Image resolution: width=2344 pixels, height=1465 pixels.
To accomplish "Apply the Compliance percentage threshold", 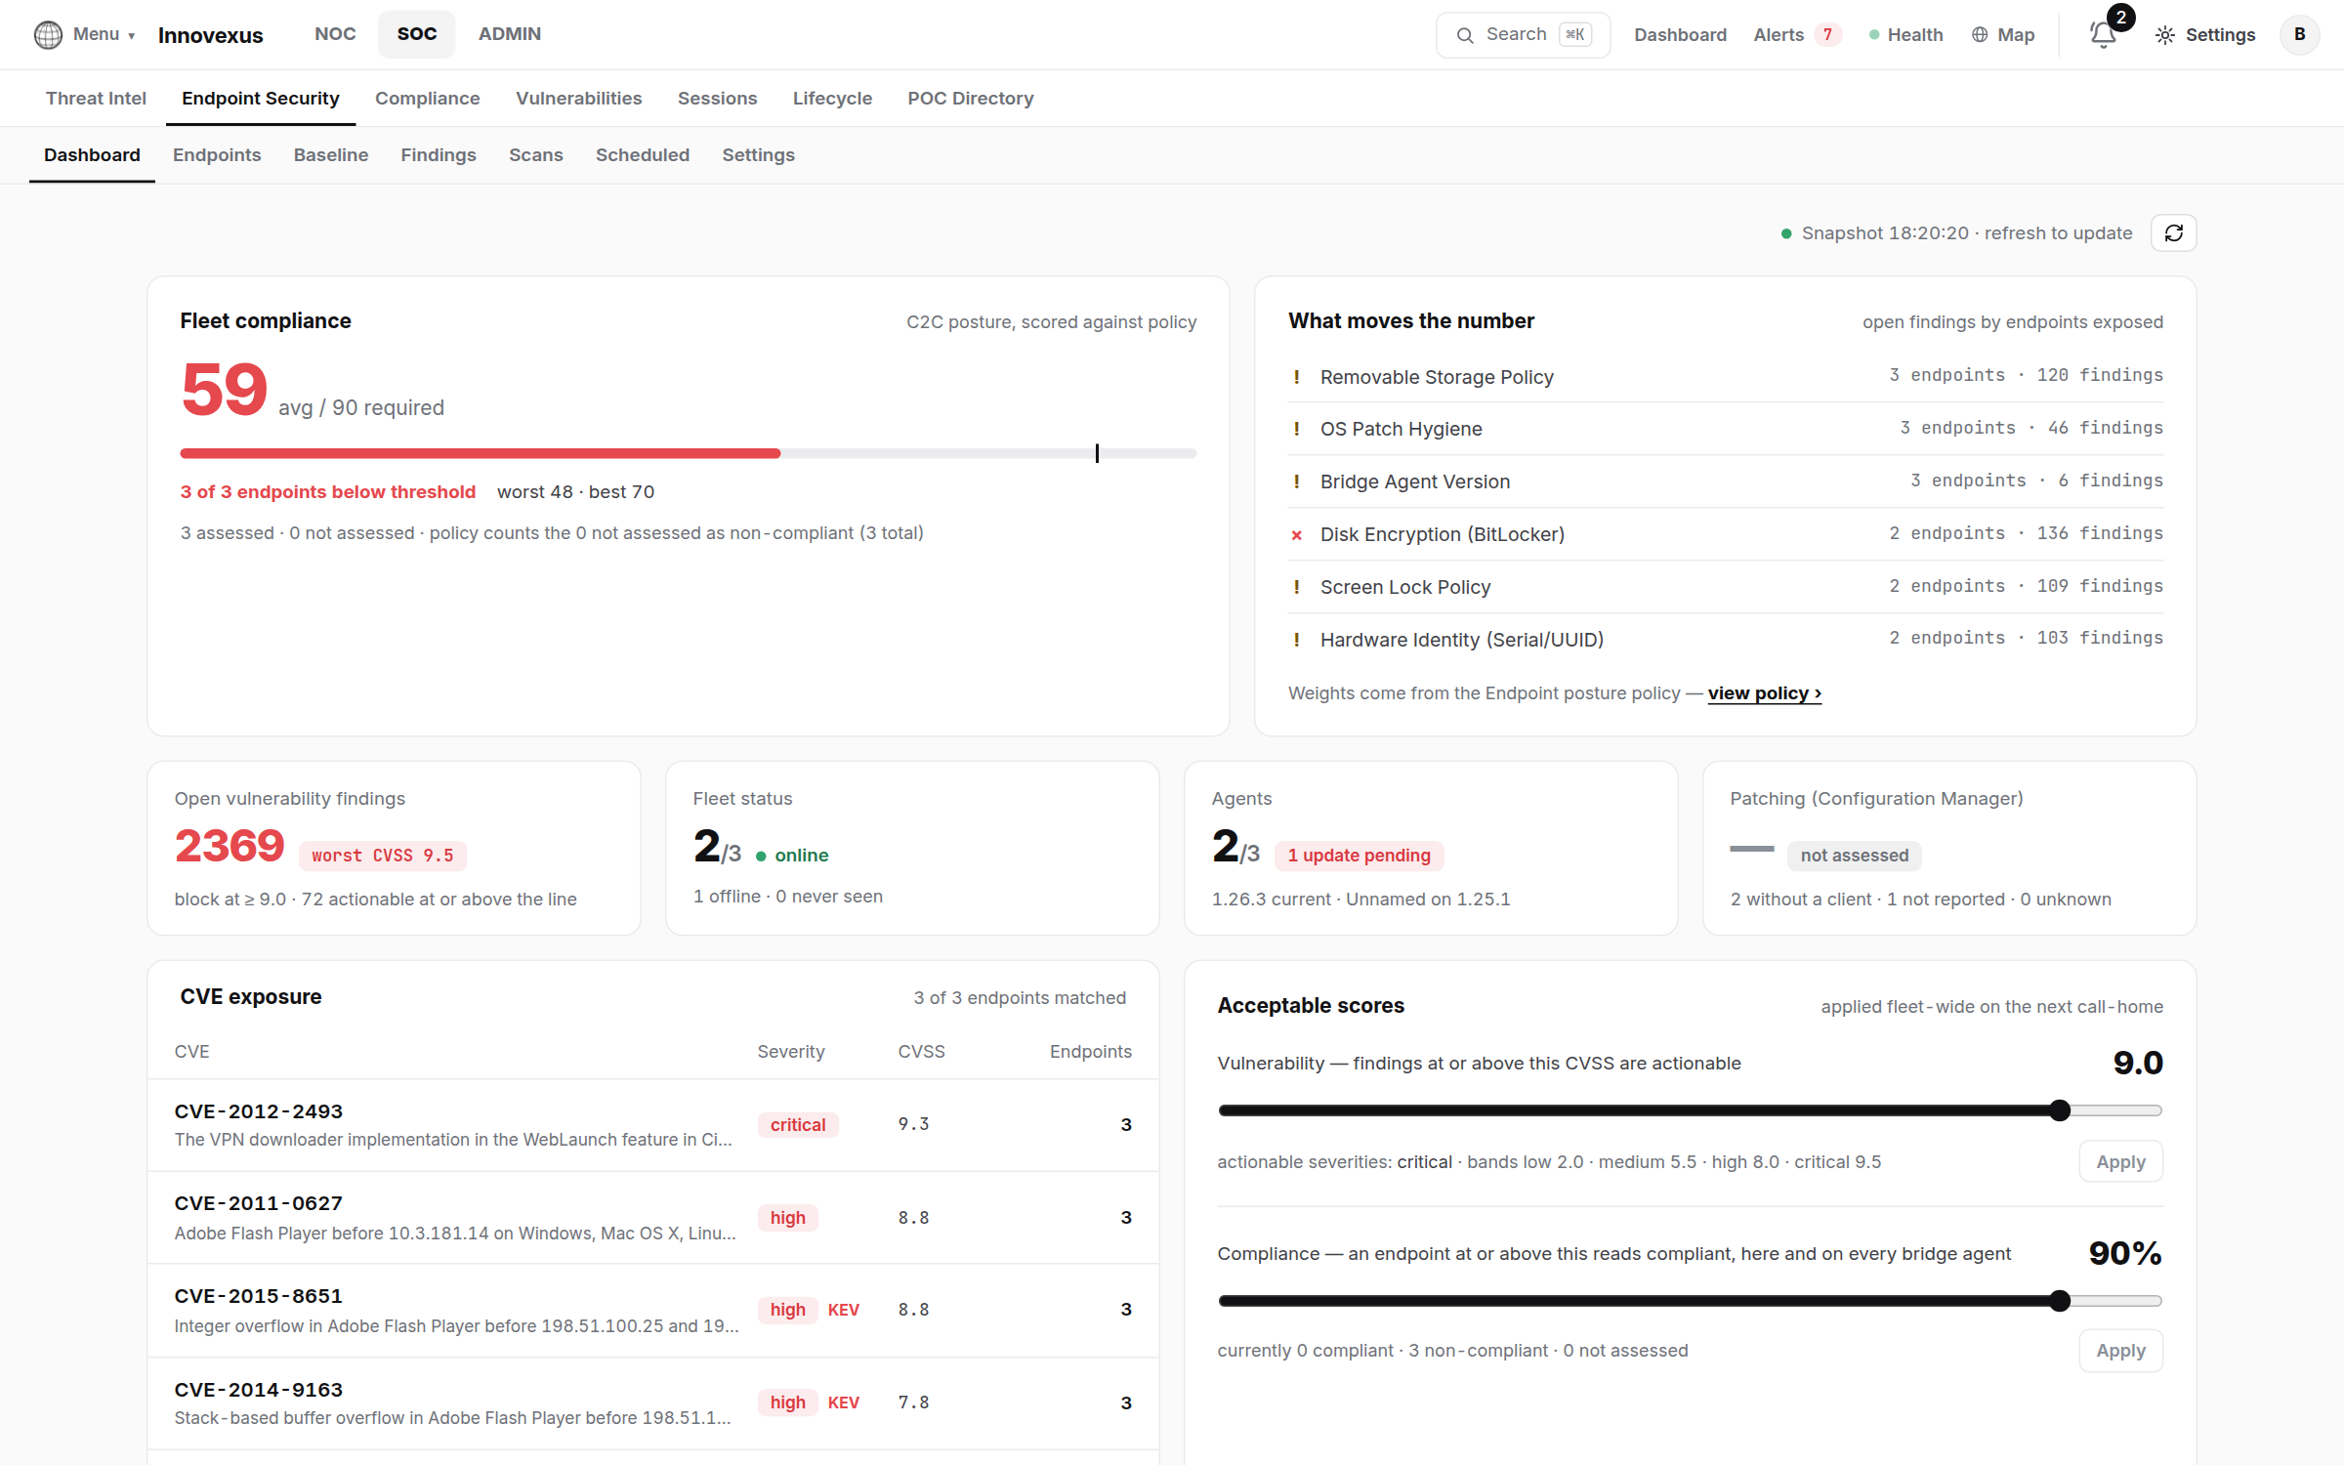I will pos(2120,1351).
